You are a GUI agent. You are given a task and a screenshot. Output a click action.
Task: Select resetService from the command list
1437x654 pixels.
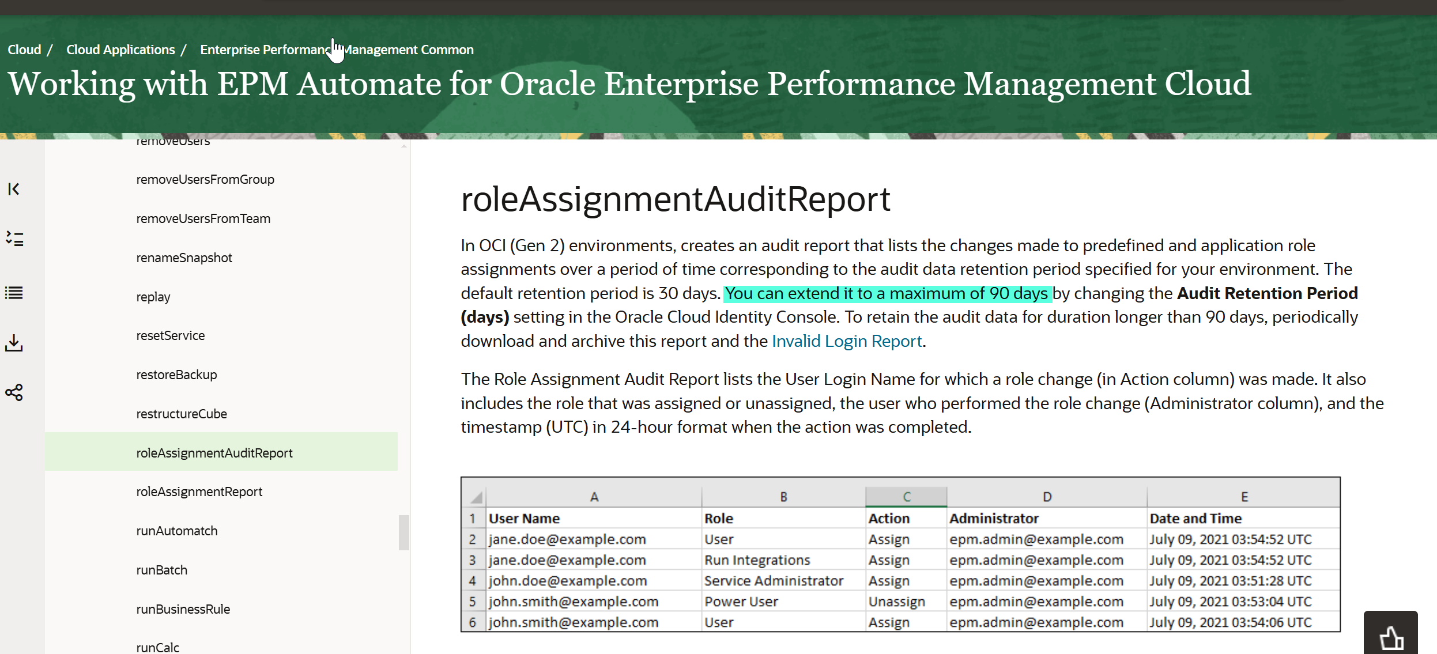click(x=170, y=335)
